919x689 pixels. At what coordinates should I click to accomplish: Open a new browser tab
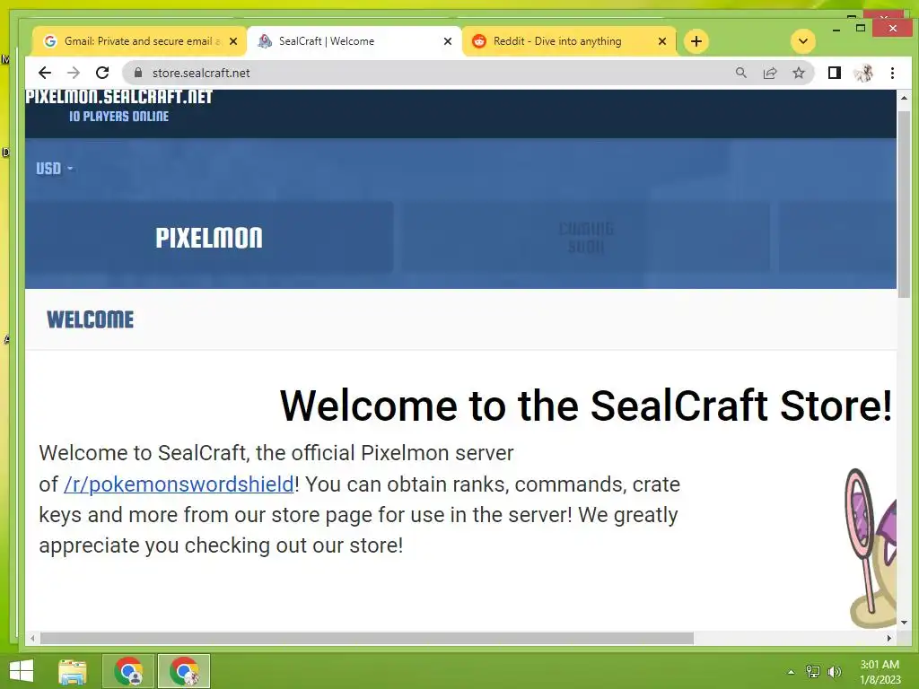696,41
